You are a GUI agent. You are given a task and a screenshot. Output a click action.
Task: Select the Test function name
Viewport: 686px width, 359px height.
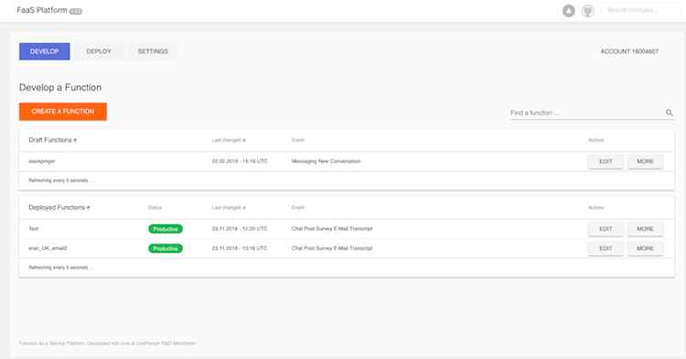33,229
